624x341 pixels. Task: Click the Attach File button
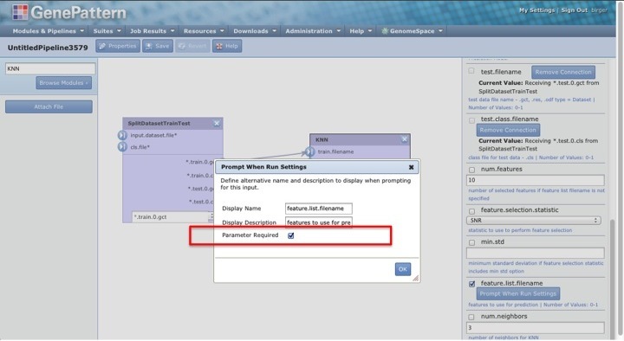click(x=49, y=107)
